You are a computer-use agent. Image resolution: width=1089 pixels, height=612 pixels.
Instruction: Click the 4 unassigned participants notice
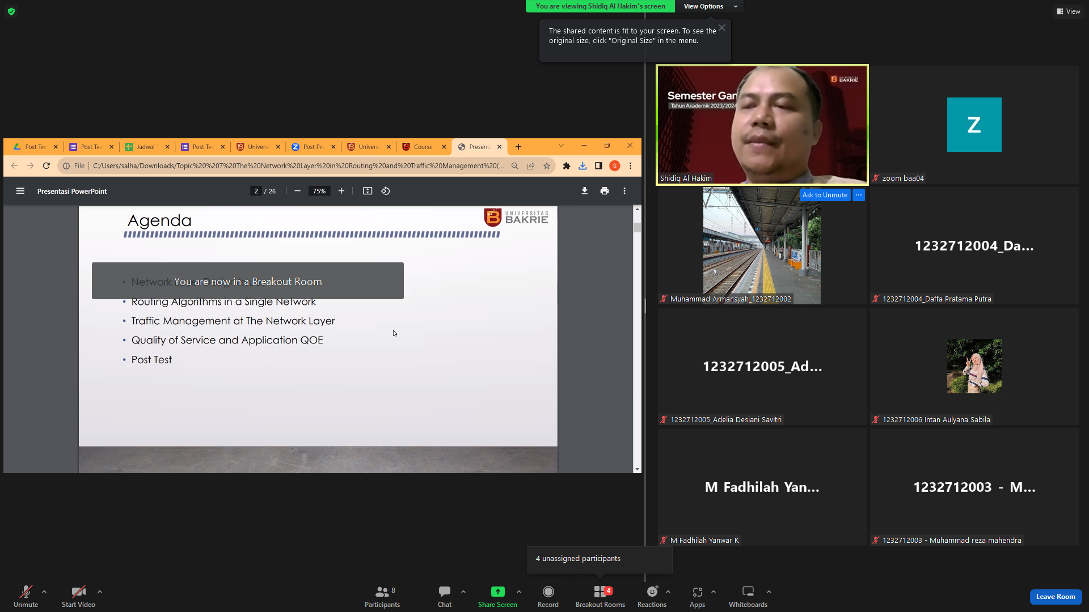pos(600,559)
